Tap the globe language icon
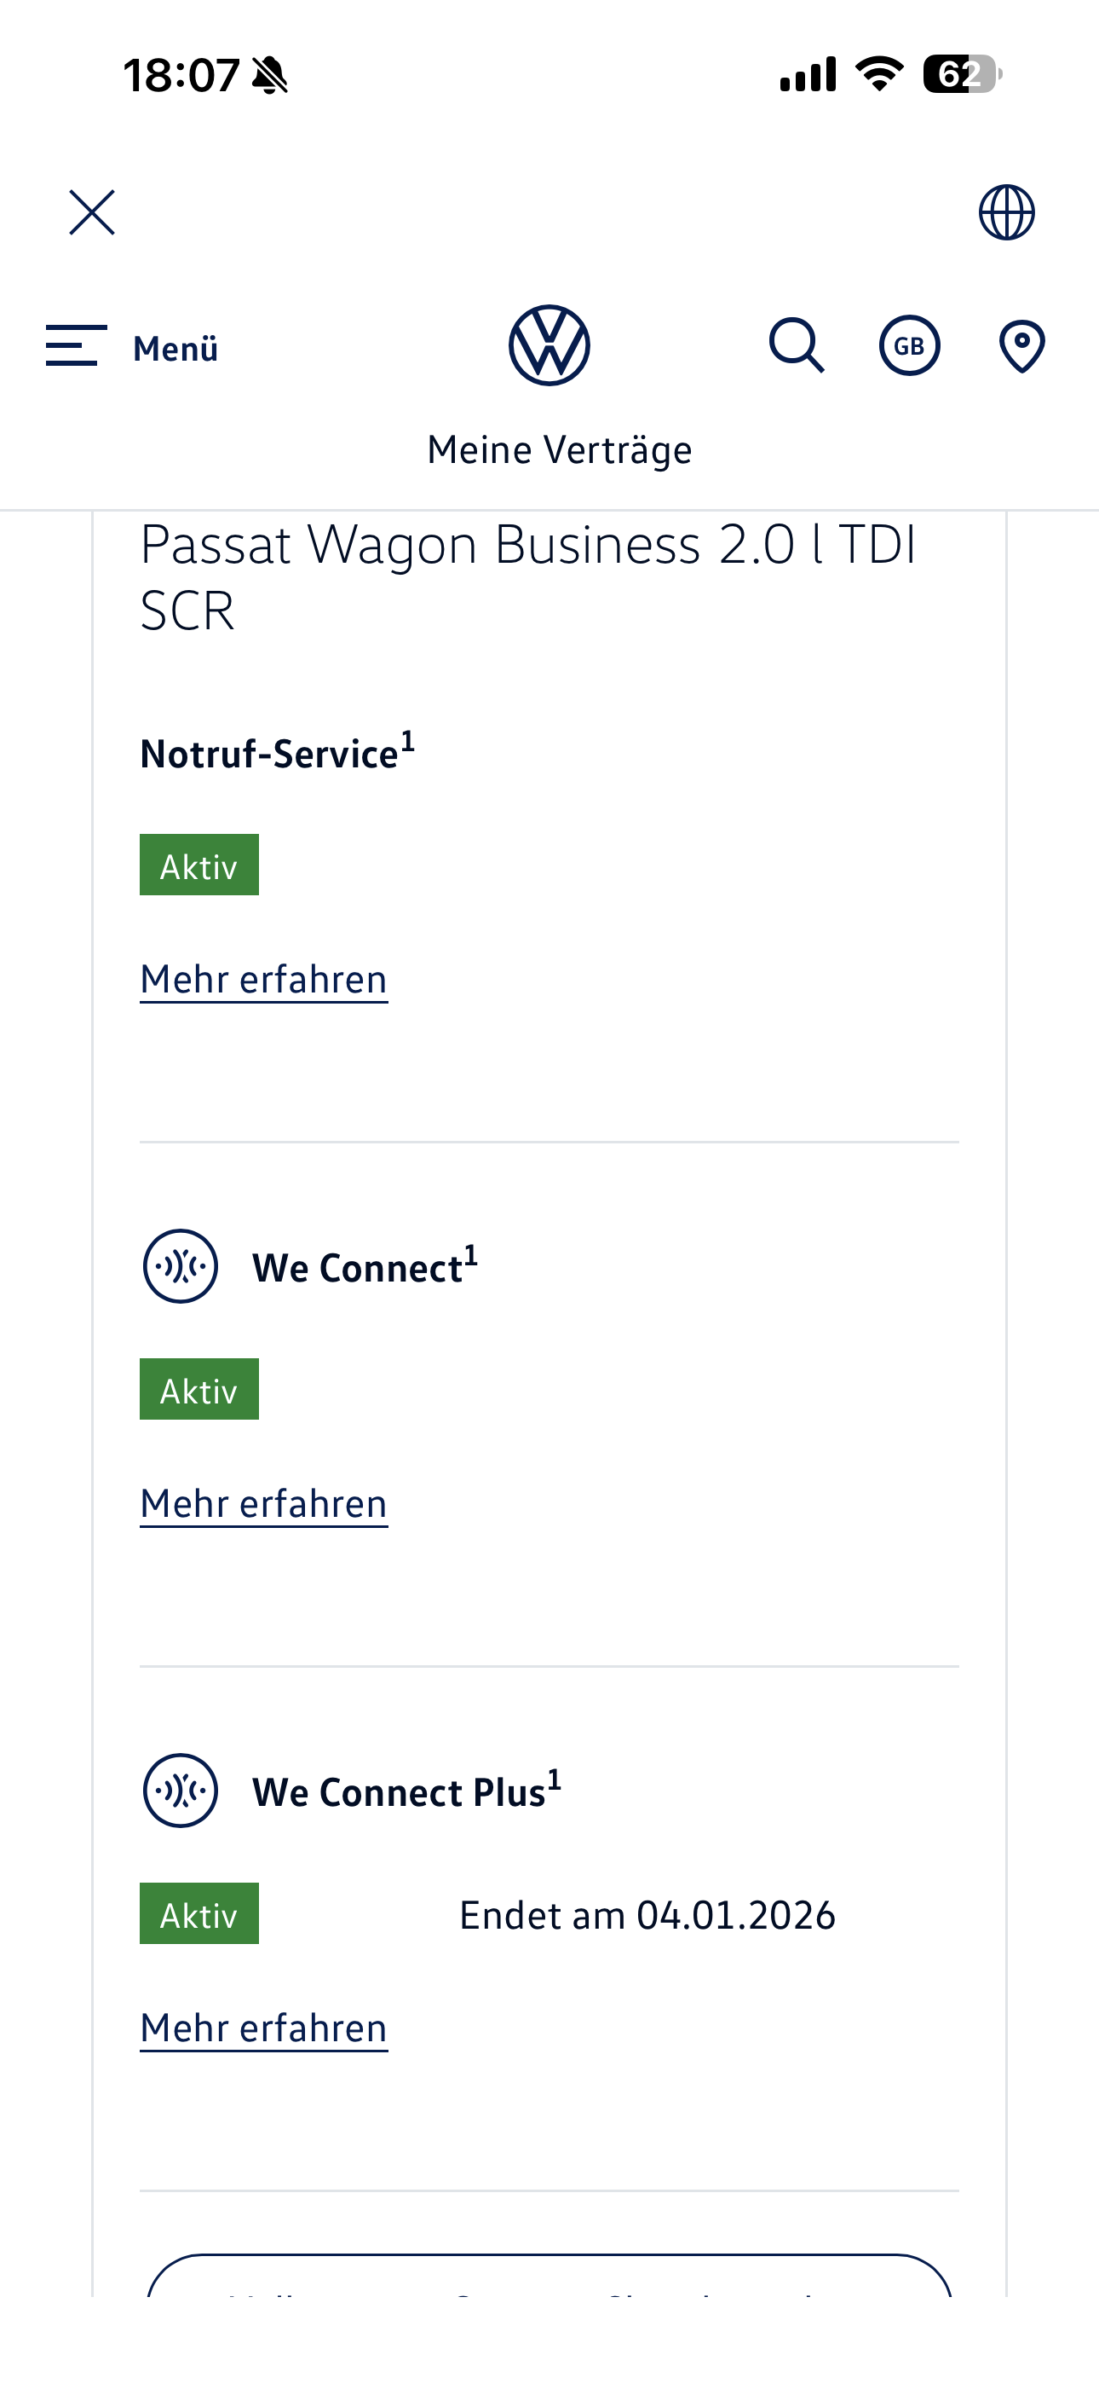Viewport: 1099px width, 2384px height. 1006,212
